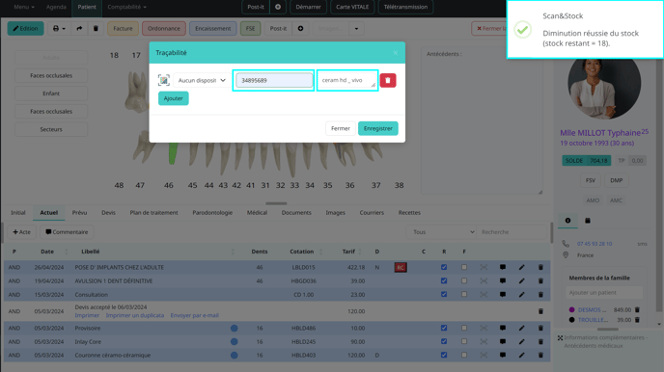Click the Ajouter button in the dialog
664x372 pixels.
tap(173, 98)
